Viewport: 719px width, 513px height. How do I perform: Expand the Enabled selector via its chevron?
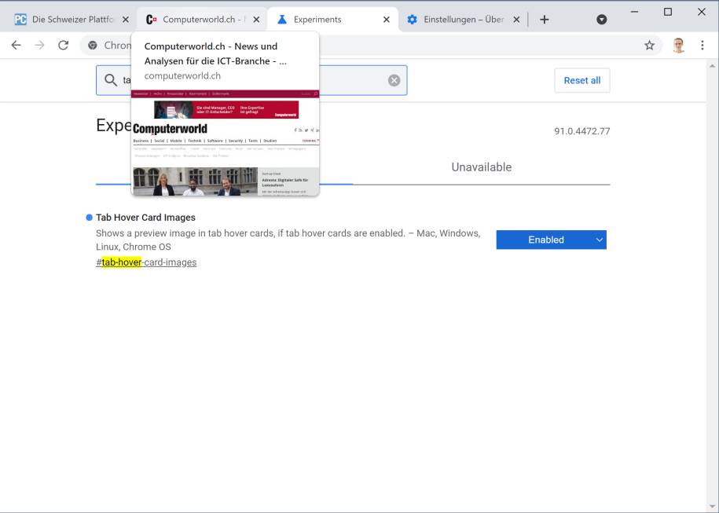[598, 240]
